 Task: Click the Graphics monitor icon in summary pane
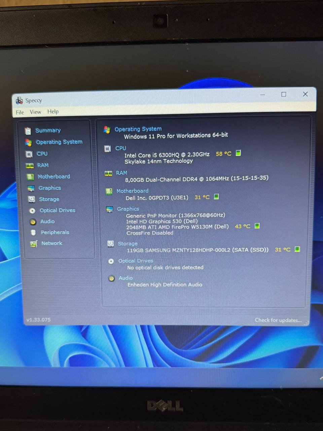pos(110,209)
